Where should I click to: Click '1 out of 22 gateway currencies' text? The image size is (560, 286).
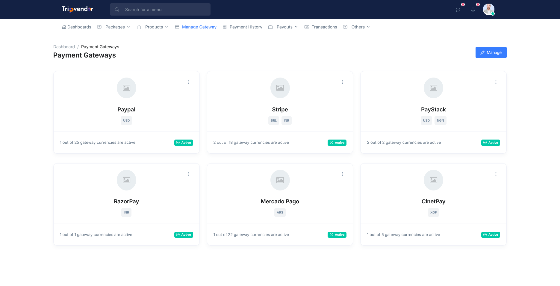pyautogui.click(x=251, y=235)
